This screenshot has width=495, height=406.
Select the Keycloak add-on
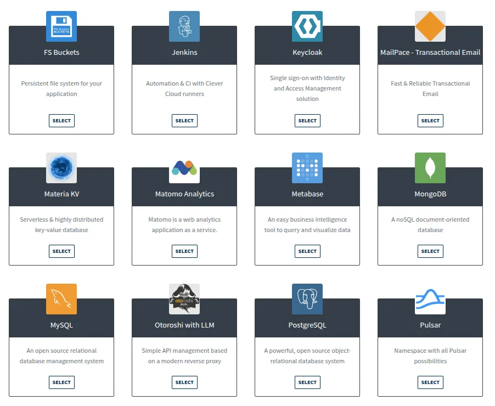307,121
